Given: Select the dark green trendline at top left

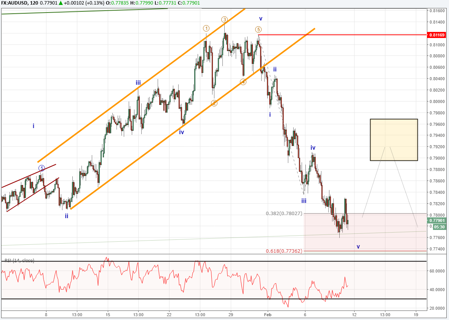Looking at the screenshot, I should [85, 11].
